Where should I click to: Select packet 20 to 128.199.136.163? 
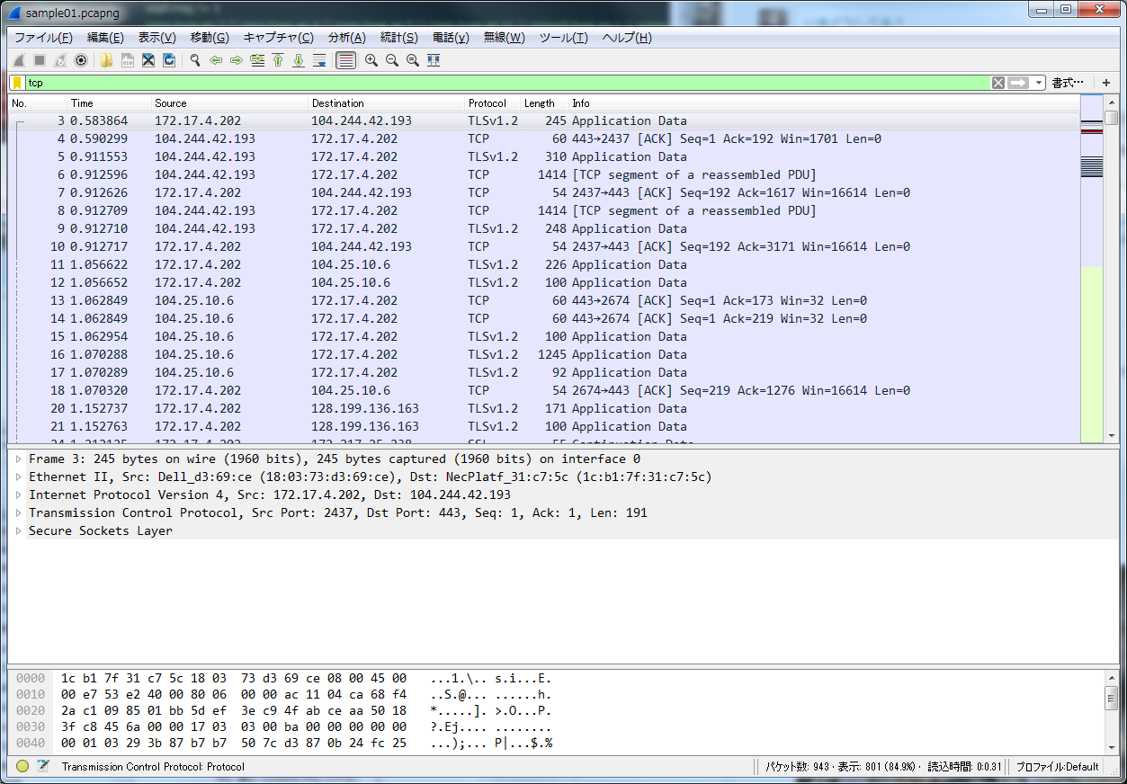click(x=543, y=408)
